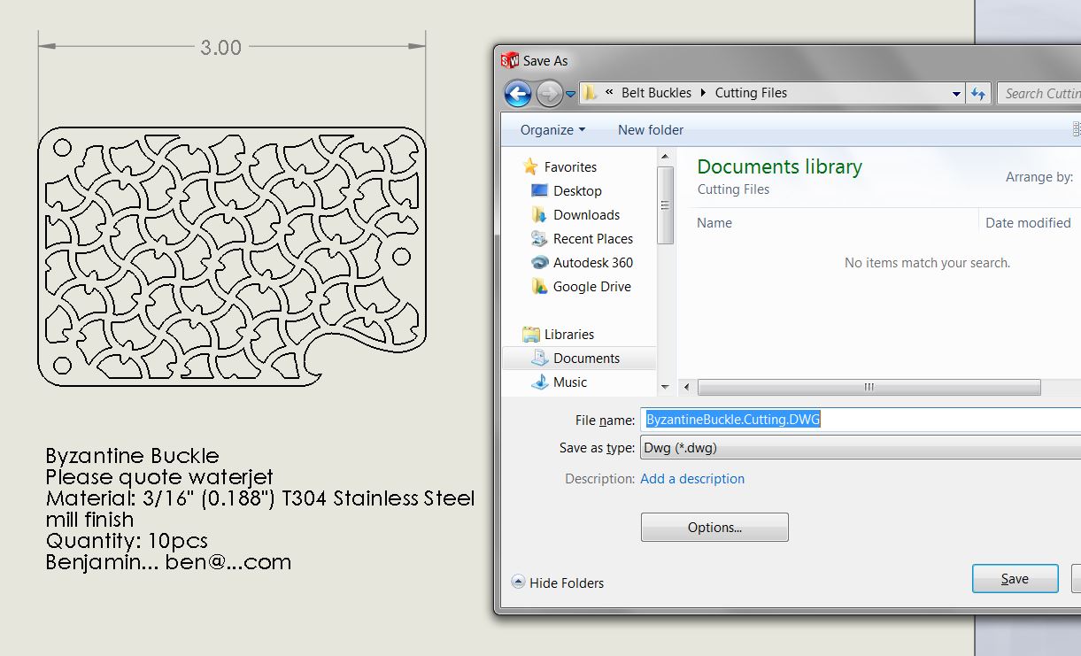Image resolution: width=1081 pixels, height=656 pixels.
Task: Toggle Hide Folders arrow
Action: tap(518, 583)
